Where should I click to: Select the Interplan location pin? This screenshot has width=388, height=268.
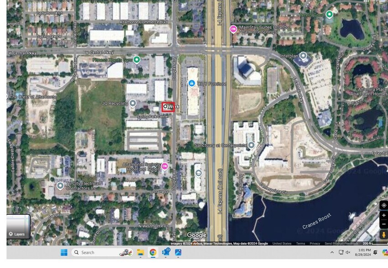point(303,56)
